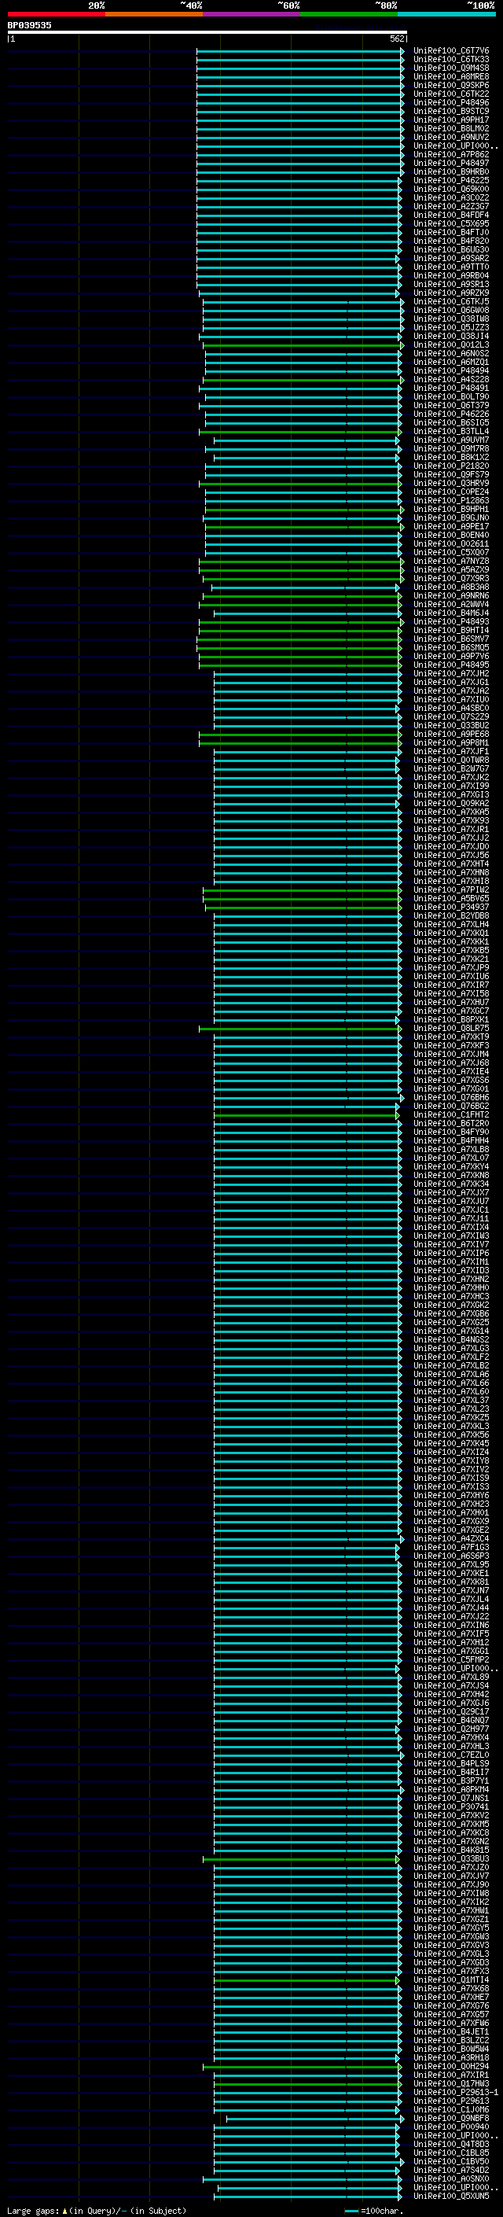The width and height of the screenshot is (503, 2217).
Task: Select label UniRef100_B9GJN0
Action: tap(451, 518)
